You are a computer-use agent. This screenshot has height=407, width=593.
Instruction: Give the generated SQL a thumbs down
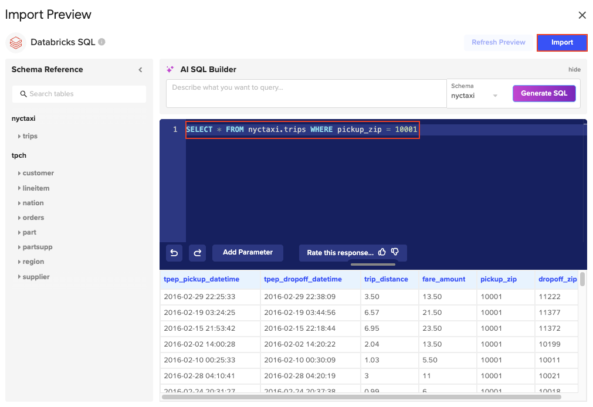pyautogui.click(x=395, y=252)
